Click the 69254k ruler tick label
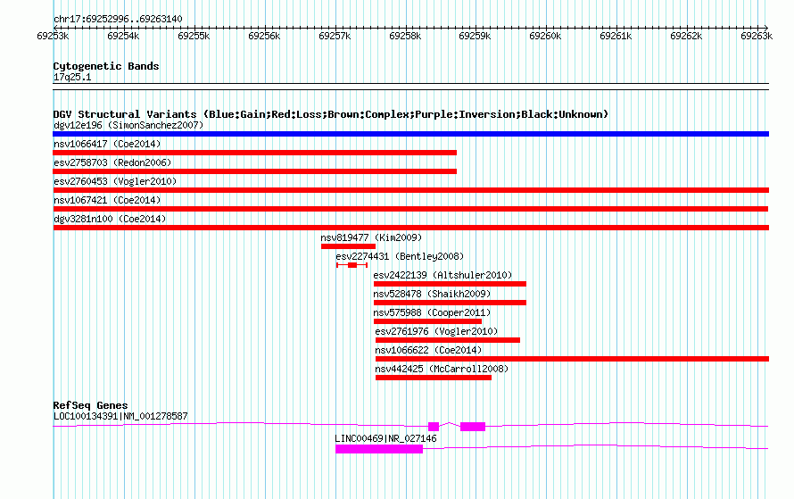The height and width of the screenshot is (499, 794). point(123,36)
